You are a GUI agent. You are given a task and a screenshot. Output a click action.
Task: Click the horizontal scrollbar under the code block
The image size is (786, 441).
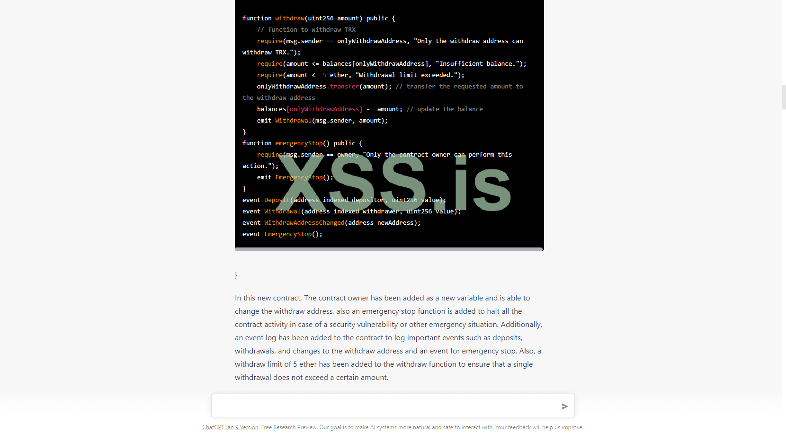pyautogui.click(x=387, y=248)
